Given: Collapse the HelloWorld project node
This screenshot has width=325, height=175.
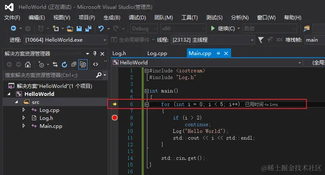Looking at the screenshot, I should pos(9,94).
